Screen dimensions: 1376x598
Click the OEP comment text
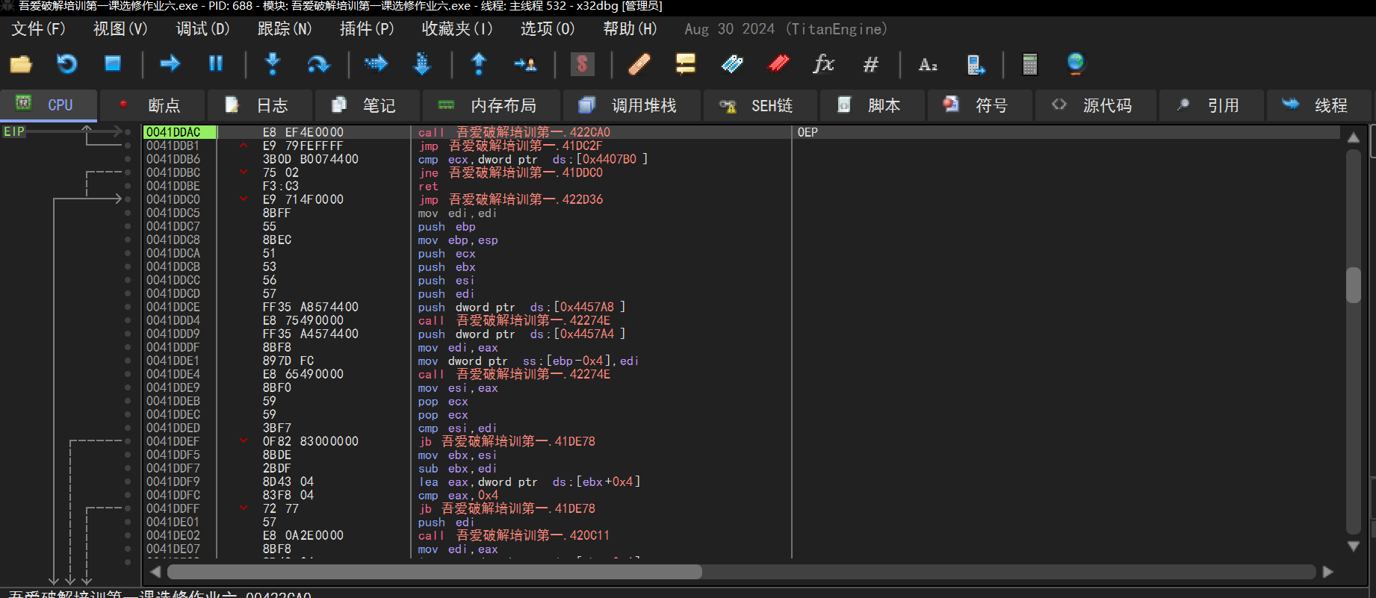tap(808, 132)
